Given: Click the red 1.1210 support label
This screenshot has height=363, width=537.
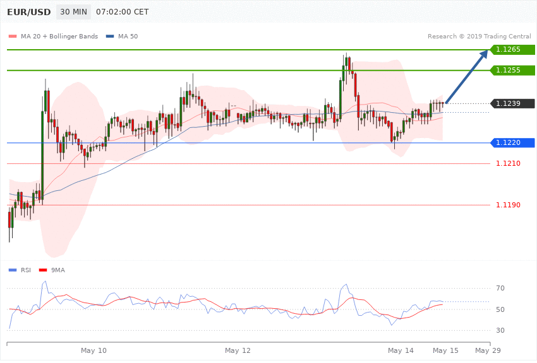Looking at the screenshot, I should pyautogui.click(x=508, y=164).
